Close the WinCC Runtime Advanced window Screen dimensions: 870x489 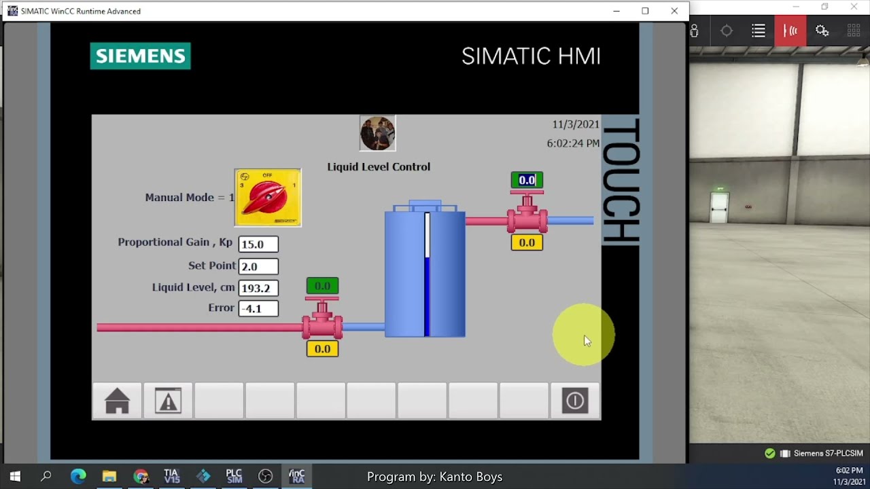pyautogui.click(x=674, y=11)
